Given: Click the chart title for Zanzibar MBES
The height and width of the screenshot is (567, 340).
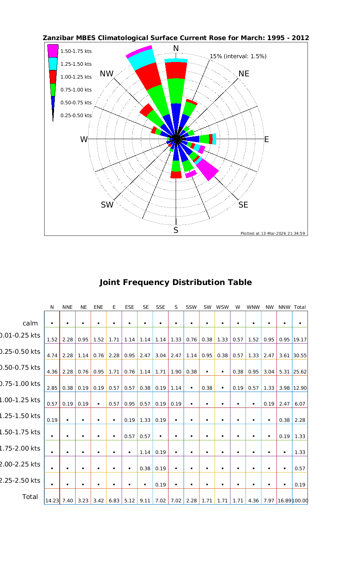Looking at the screenshot, I should [x=176, y=38].
